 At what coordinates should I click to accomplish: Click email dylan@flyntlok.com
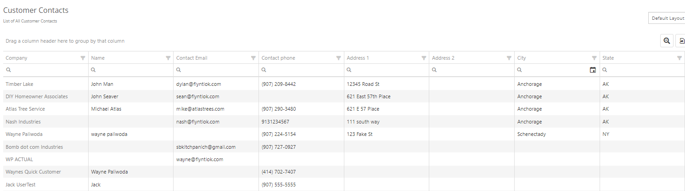[199, 84]
